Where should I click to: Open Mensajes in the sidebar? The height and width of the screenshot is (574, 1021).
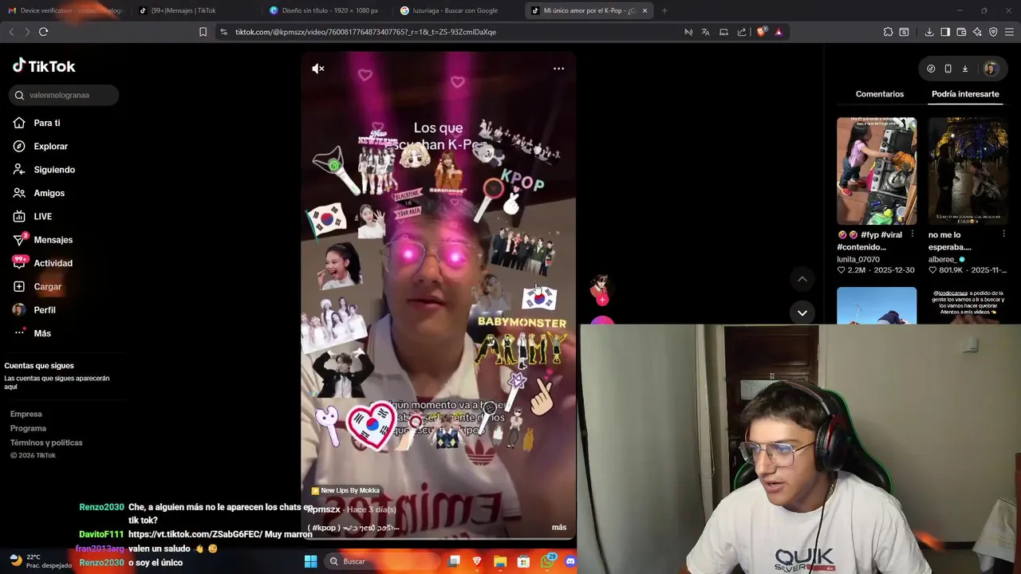[x=43, y=240]
